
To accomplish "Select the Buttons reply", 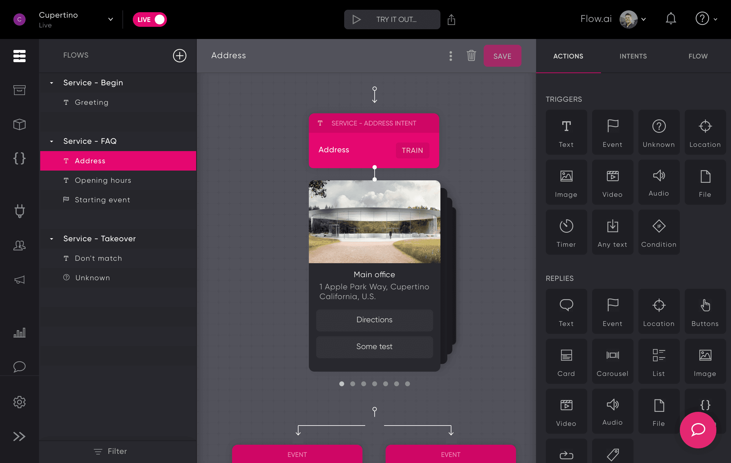I will pyautogui.click(x=705, y=311).
